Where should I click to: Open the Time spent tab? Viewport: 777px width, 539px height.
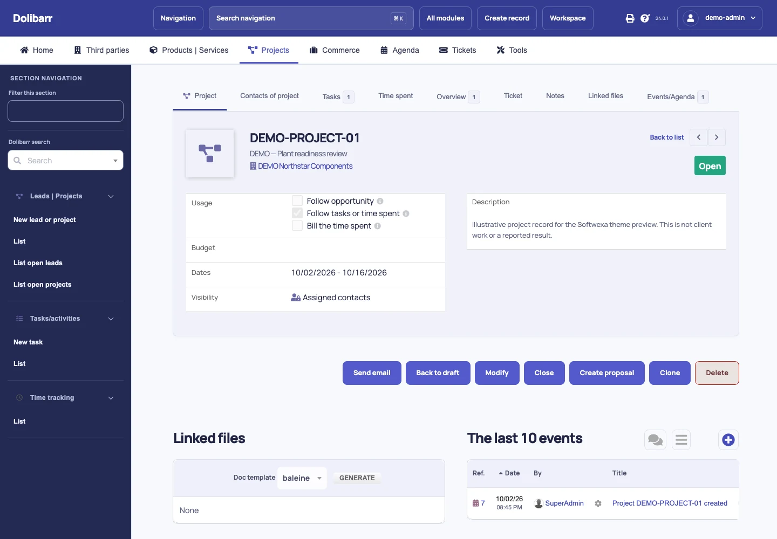(396, 96)
